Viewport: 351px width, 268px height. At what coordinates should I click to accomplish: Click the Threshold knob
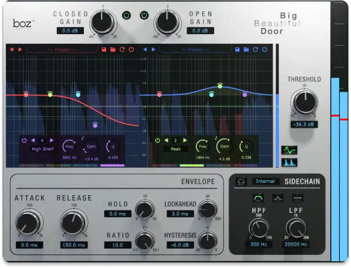(x=305, y=102)
